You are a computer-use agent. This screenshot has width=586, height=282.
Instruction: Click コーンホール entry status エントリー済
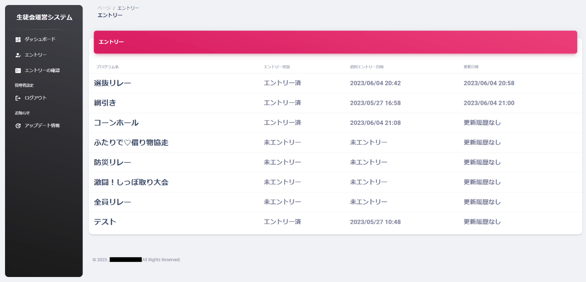pos(283,123)
